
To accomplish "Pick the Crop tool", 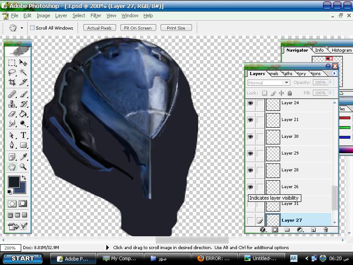I will pos(12,83).
